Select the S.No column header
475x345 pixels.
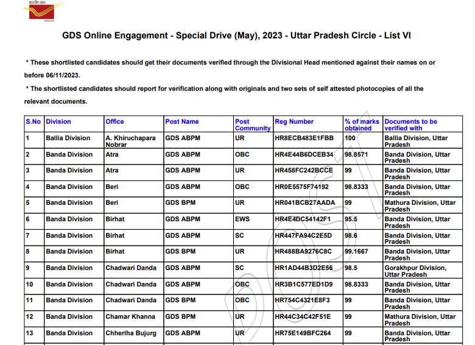[x=33, y=121]
